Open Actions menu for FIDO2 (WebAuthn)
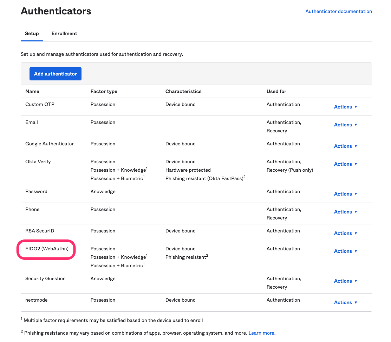Image resolution: width=391 pixels, height=342 pixels. coord(345,251)
